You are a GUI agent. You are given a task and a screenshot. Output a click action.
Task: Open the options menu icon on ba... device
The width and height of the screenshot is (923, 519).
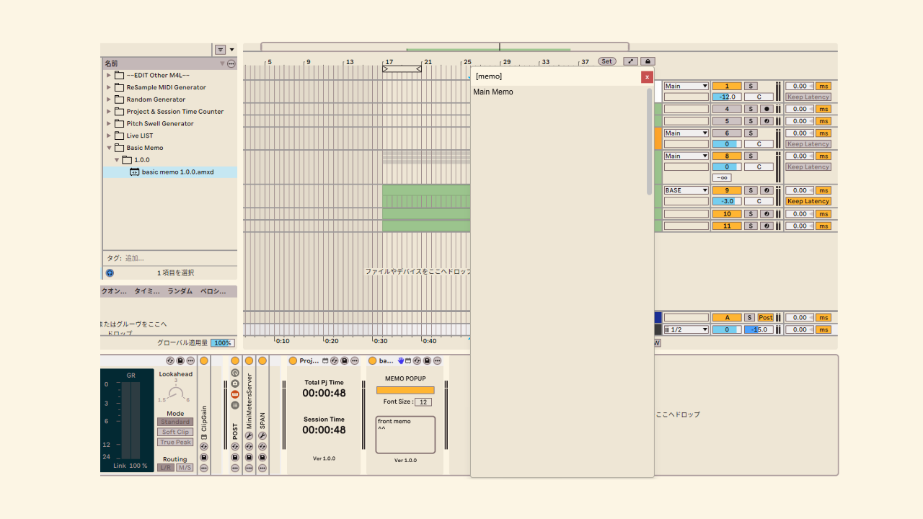tap(437, 360)
